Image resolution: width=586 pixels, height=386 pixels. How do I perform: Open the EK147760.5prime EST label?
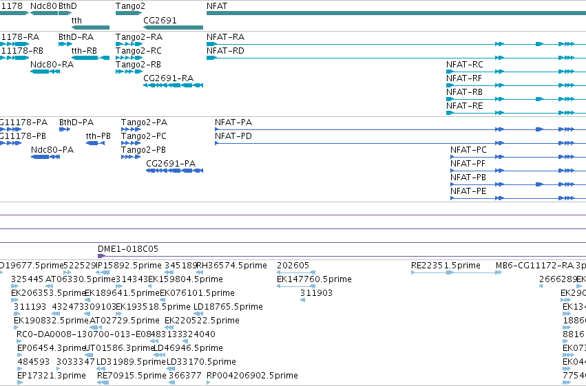point(314,279)
